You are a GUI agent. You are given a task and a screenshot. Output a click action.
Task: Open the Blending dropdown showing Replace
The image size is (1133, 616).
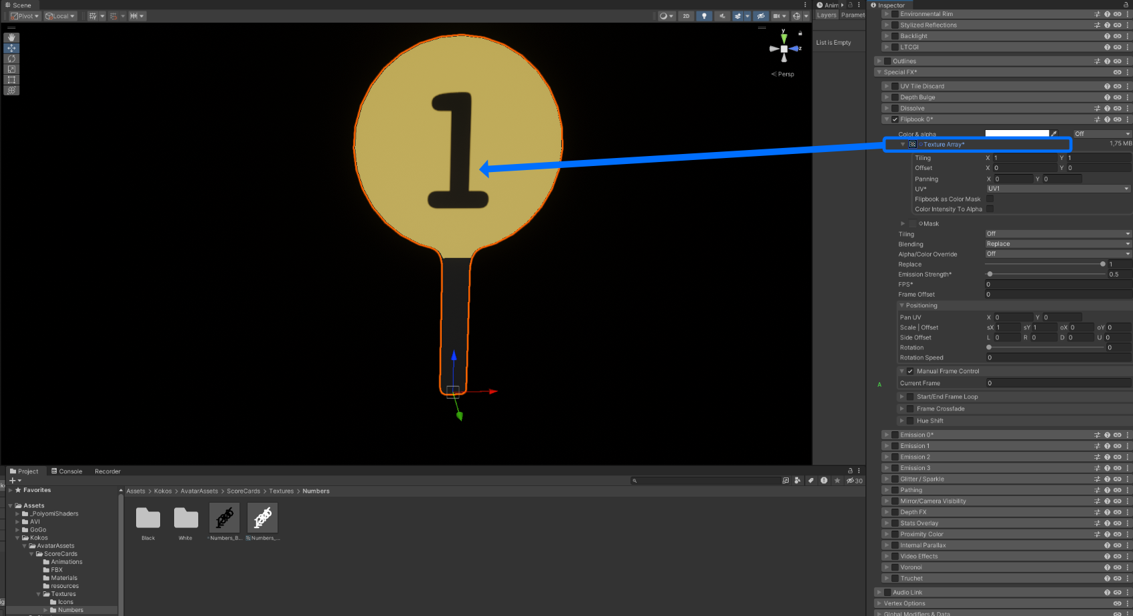tap(1058, 244)
